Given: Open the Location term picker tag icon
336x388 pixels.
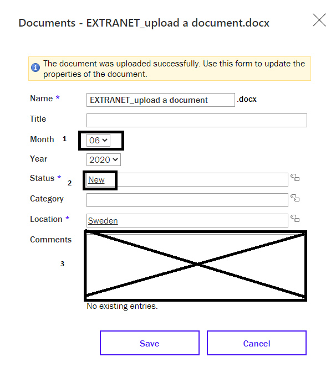Looking at the screenshot, I should 295,219.
